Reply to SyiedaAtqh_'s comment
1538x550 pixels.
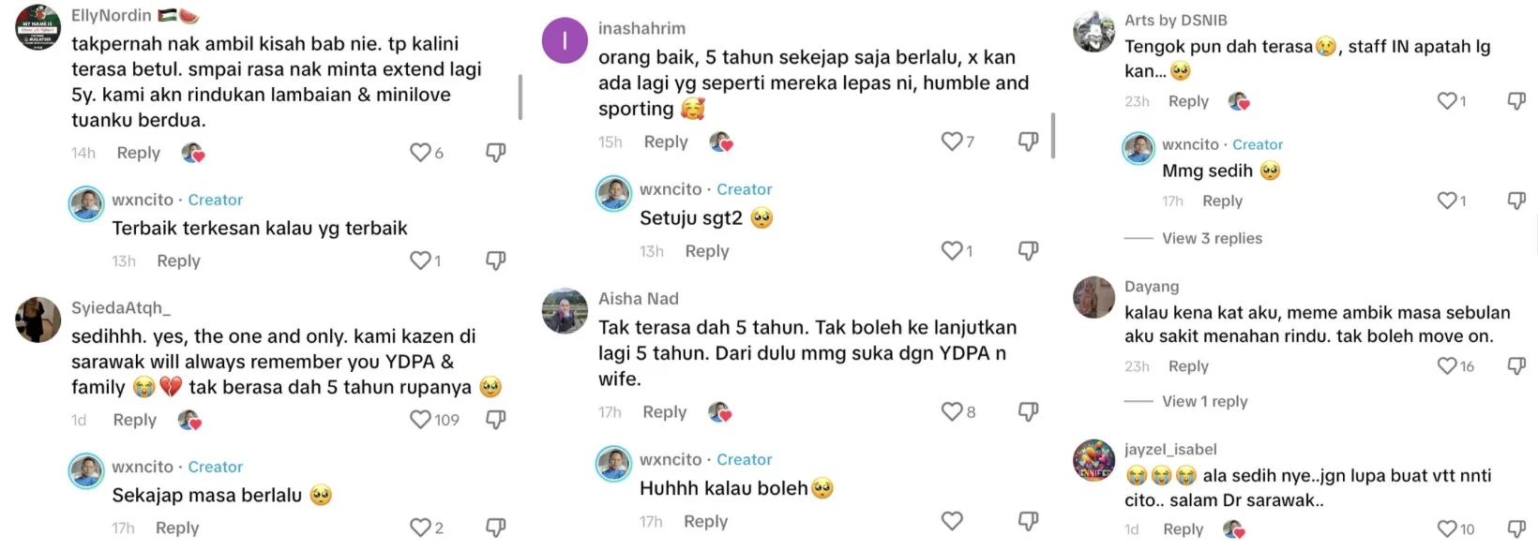135,420
